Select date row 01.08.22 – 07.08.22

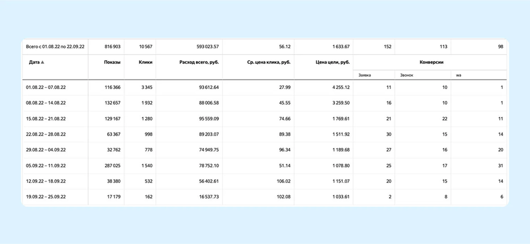click(45, 87)
